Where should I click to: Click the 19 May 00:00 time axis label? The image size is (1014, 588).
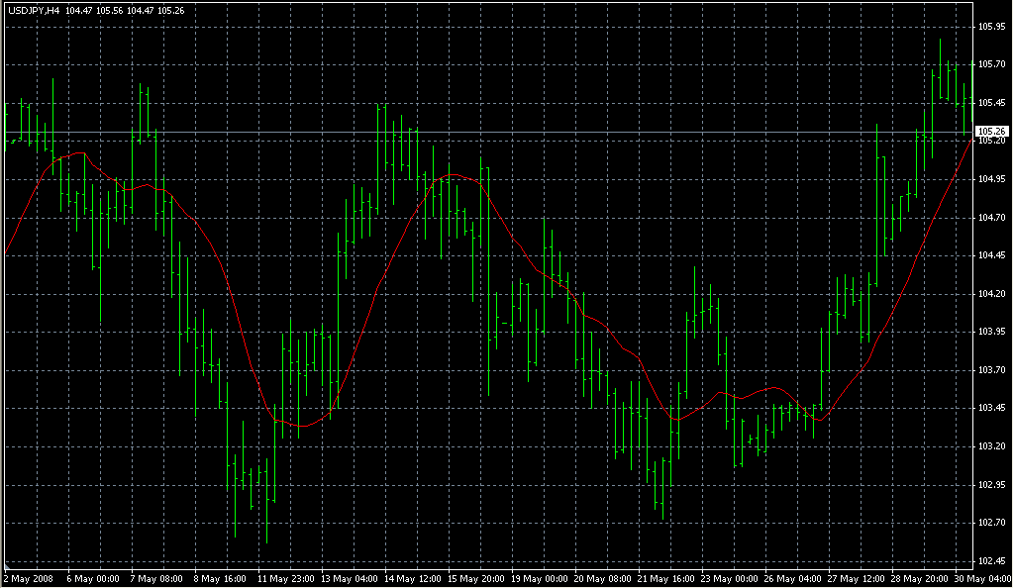538,579
